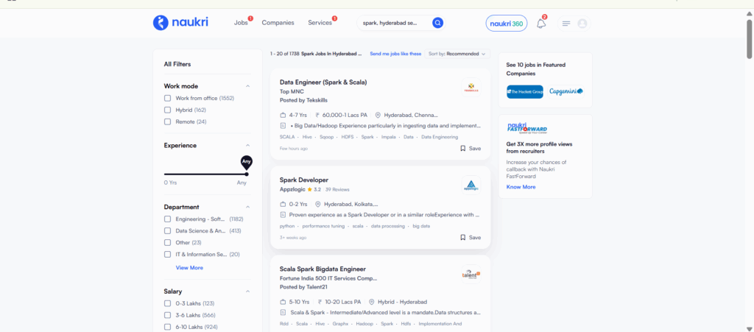Open the notifications bell icon
The image size is (754, 332).
(541, 24)
